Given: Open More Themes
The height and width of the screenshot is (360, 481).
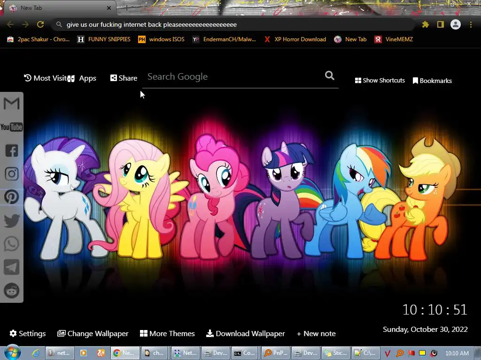Looking at the screenshot, I should [x=168, y=333].
